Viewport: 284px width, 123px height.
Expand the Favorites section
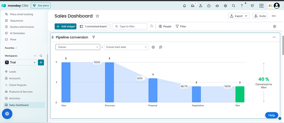click(x=11, y=48)
